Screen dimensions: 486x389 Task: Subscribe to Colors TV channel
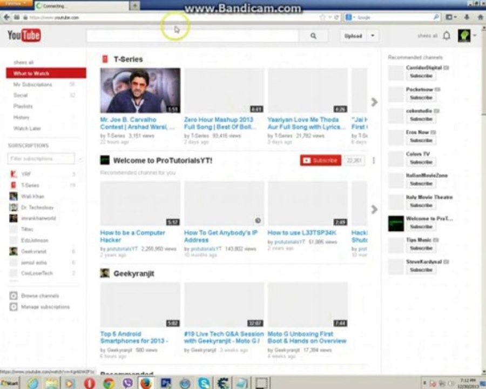[x=421, y=162]
